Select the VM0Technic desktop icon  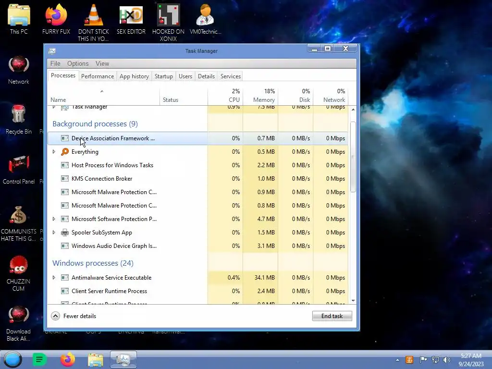(x=206, y=19)
